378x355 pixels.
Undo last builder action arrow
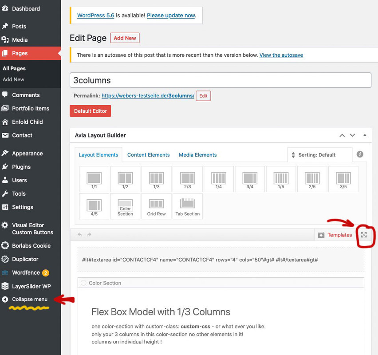[x=80, y=235]
